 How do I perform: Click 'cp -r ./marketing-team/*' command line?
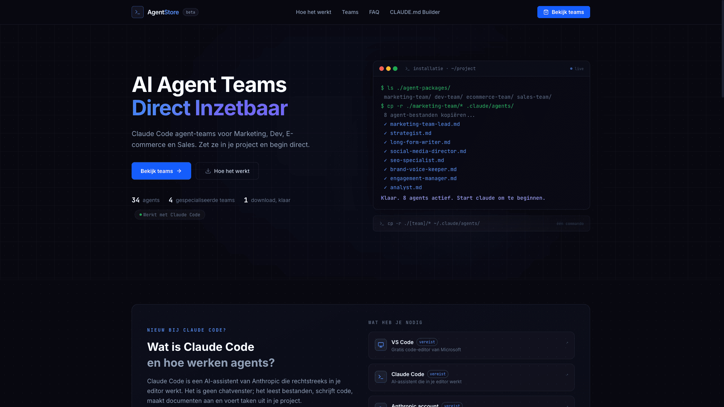[x=447, y=106]
